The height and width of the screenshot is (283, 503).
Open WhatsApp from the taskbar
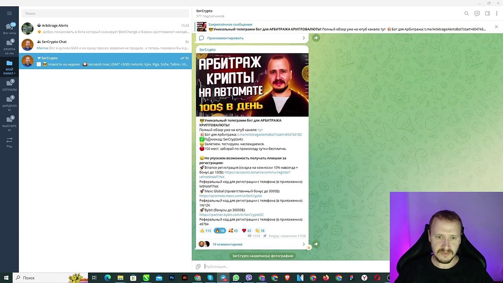[236, 278]
